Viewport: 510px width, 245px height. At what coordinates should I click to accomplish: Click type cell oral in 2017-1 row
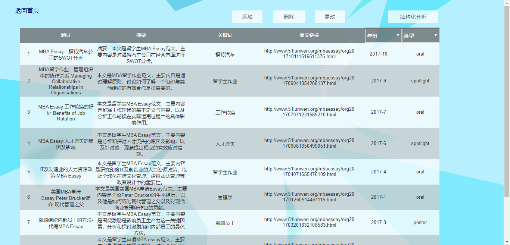[x=420, y=197]
